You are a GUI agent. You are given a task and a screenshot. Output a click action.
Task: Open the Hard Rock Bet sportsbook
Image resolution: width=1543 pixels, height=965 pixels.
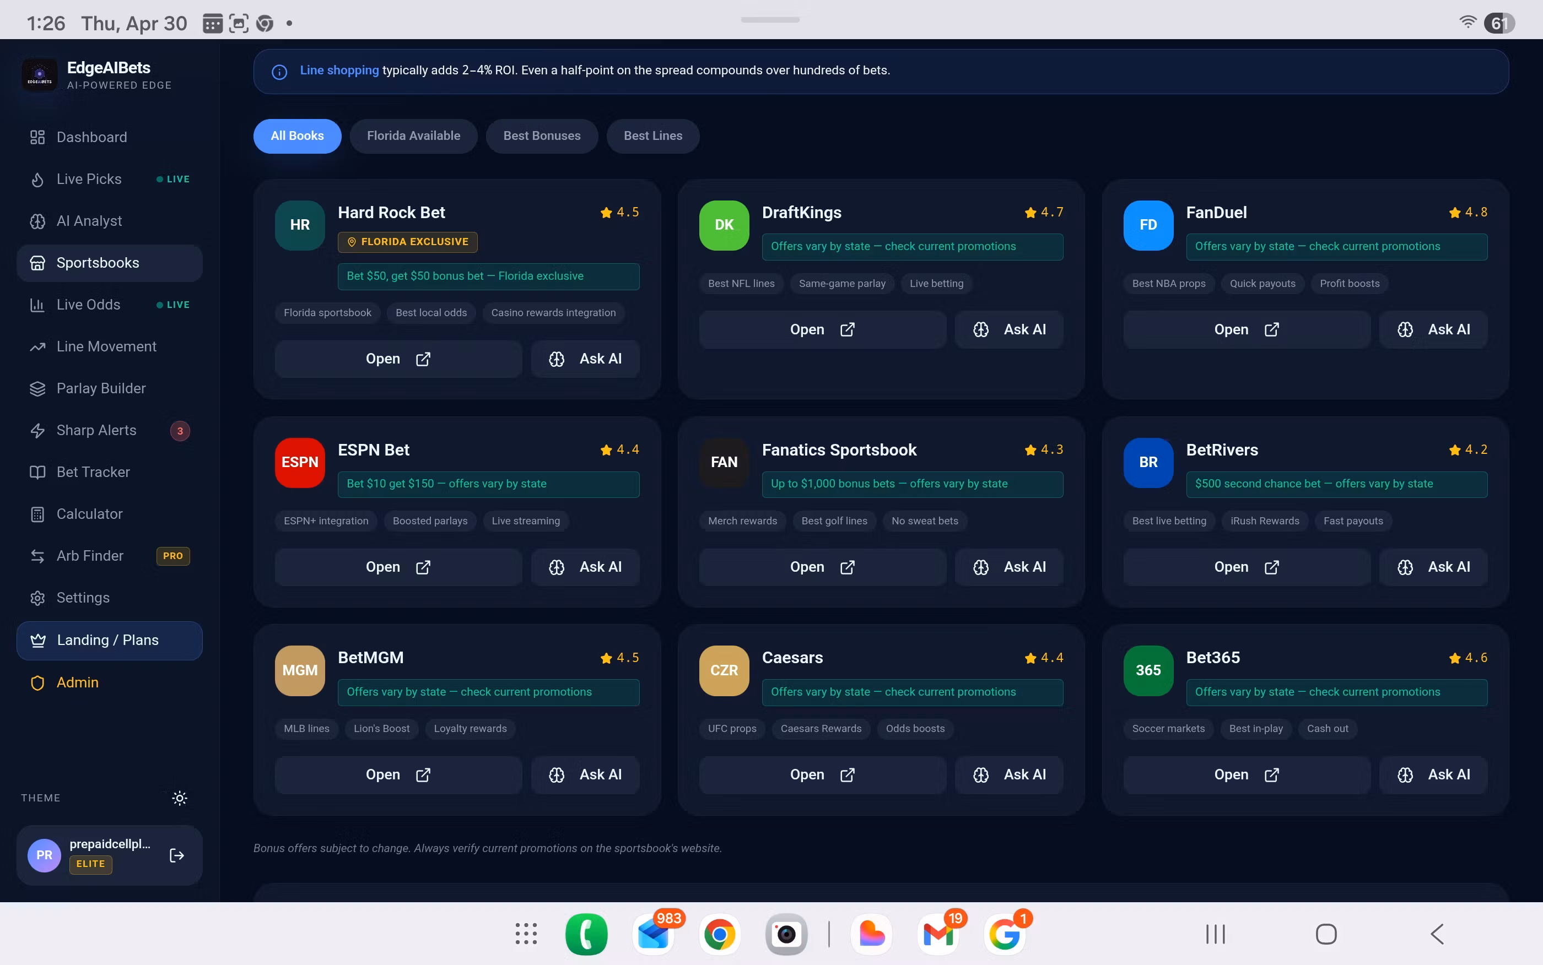(398, 359)
